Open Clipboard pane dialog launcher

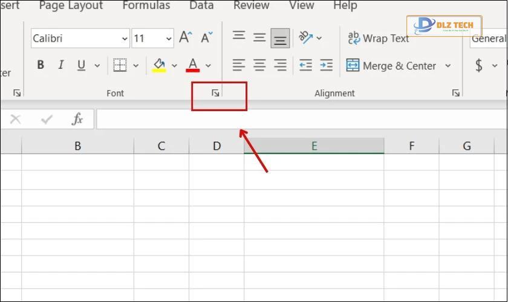(x=17, y=93)
